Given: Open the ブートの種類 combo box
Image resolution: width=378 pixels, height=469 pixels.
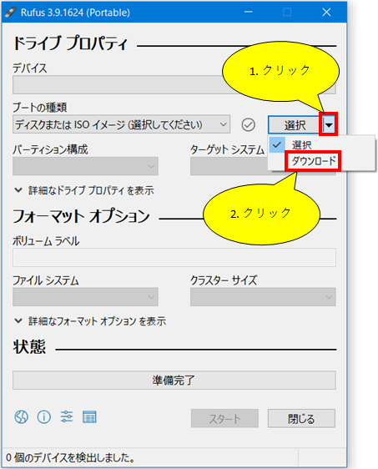Looking at the screenshot, I should pos(122,124).
